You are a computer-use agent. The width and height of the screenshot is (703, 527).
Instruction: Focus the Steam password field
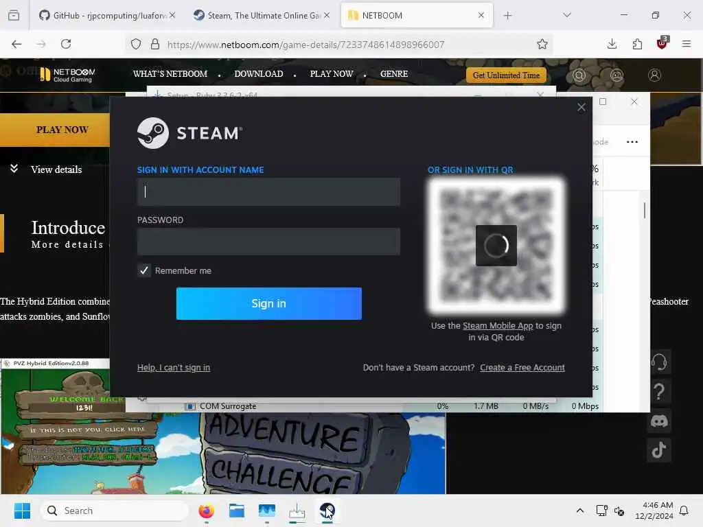[268, 242]
